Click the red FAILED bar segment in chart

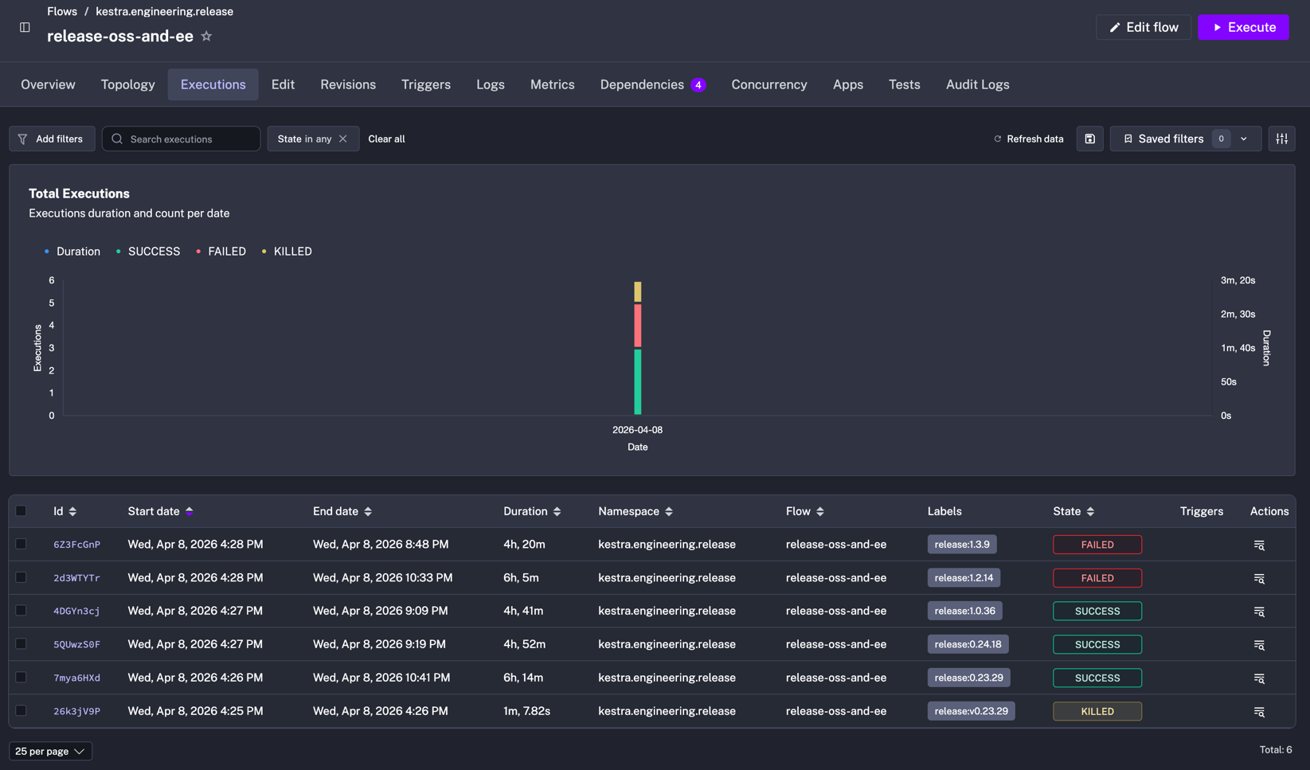click(x=638, y=326)
